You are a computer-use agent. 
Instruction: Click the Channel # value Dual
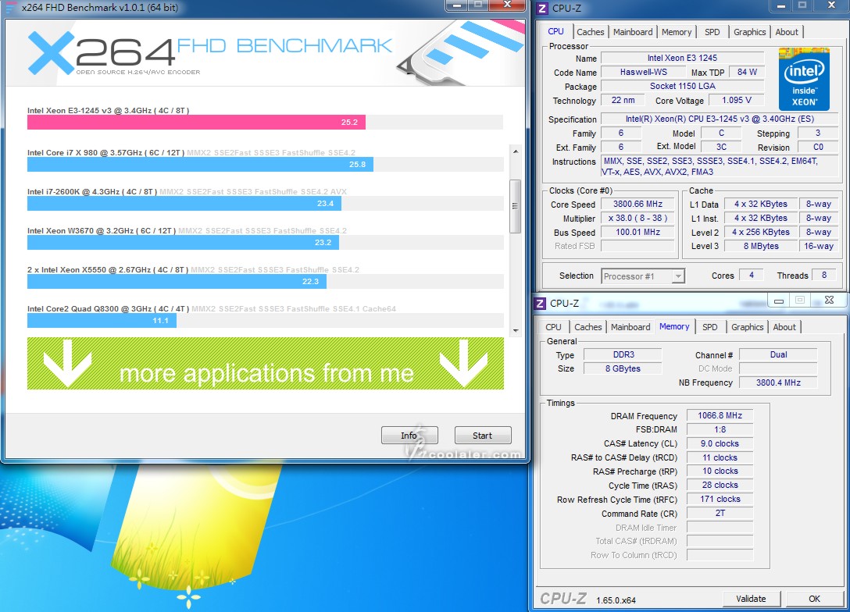click(x=778, y=354)
